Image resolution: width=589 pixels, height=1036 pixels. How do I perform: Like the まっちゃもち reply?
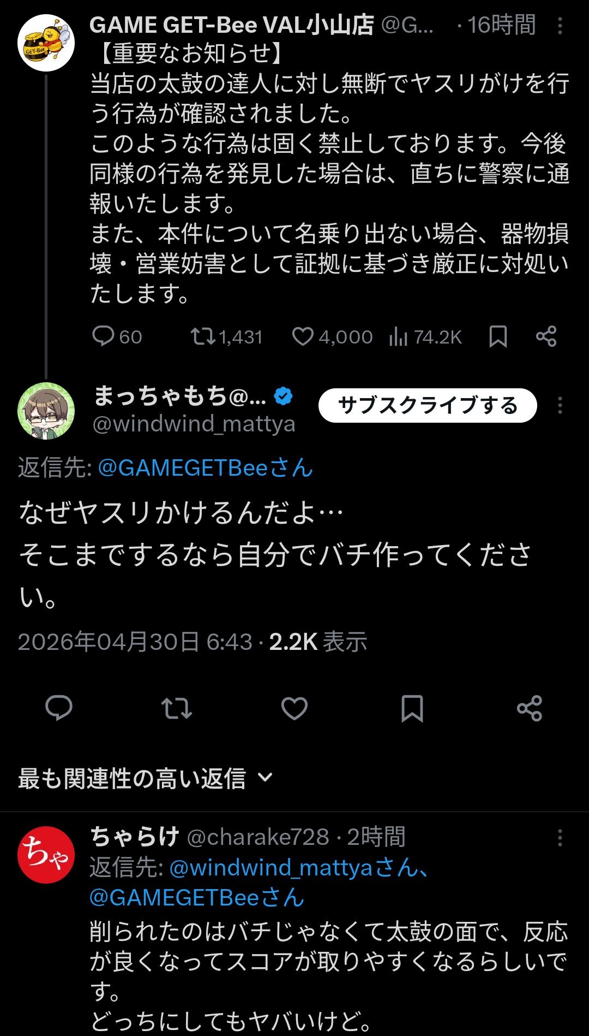pyautogui.click(x=294, y=708)
